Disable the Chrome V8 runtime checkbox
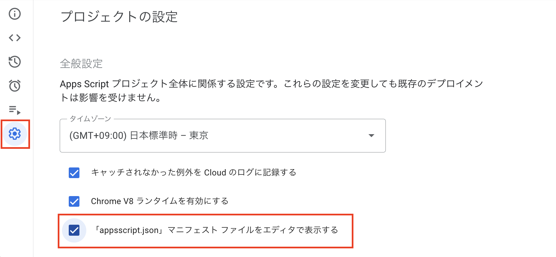The width and height of the screenshot is (556, 257). click(x=74, y=201)
